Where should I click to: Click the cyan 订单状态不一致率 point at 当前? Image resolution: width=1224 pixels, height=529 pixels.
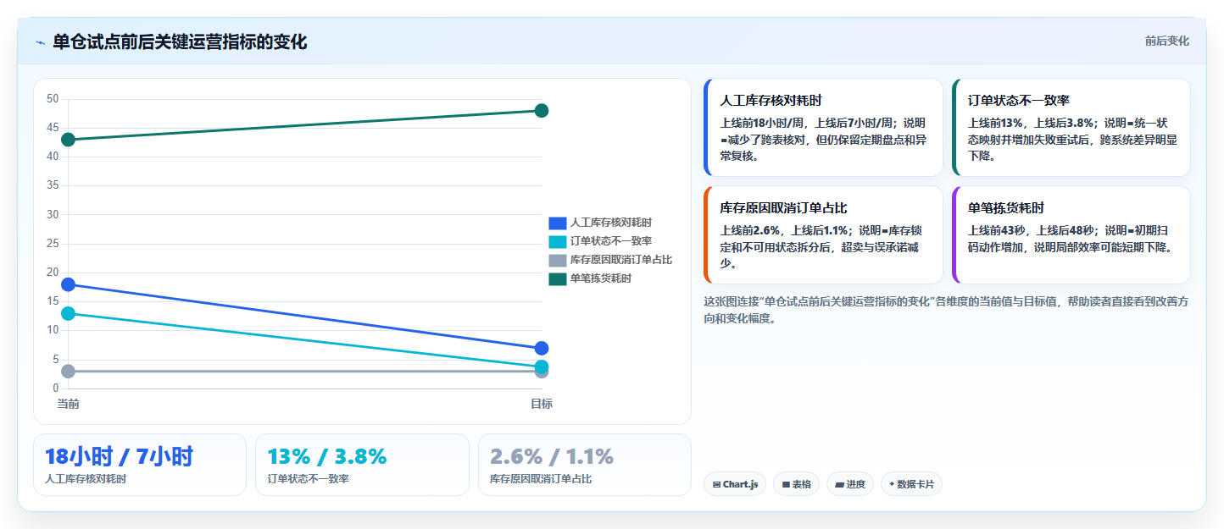[x=68, y=313]
